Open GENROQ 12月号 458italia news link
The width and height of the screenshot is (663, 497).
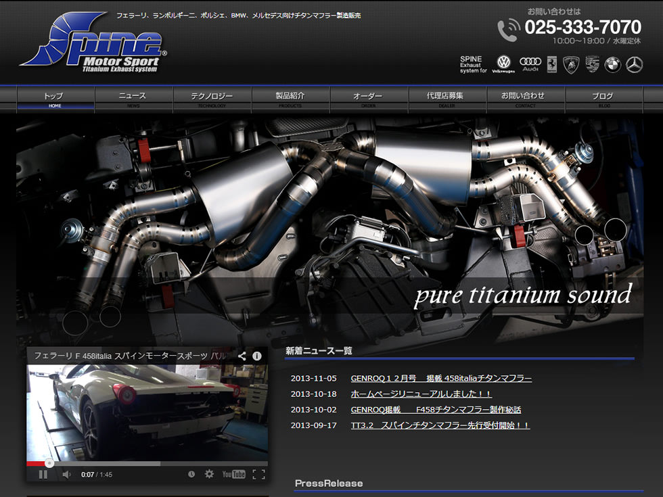point(441,378)
